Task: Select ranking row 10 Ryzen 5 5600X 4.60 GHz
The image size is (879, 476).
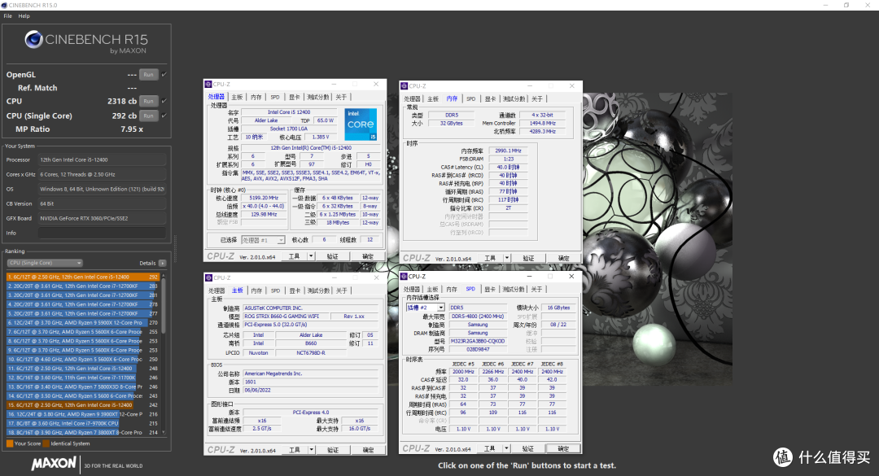Action: click(83, 360)
